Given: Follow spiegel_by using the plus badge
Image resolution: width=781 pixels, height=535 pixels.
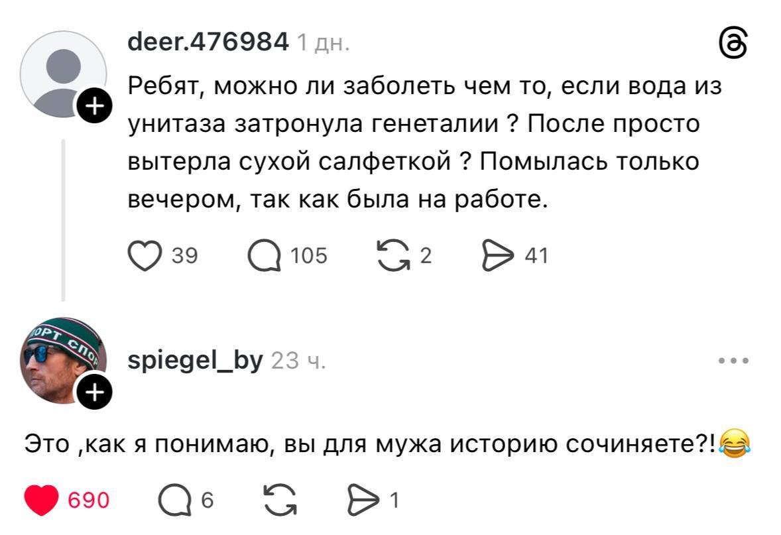Looking at the screenshot, I should point(94,392).
